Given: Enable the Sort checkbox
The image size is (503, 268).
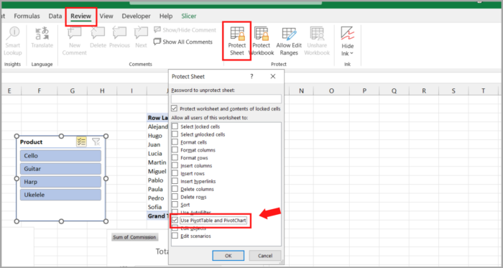Looking at the screenshot, I should (x=175, y=205).
